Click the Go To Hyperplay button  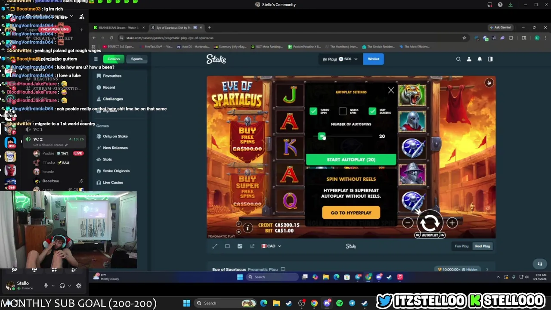click(351, 213)
